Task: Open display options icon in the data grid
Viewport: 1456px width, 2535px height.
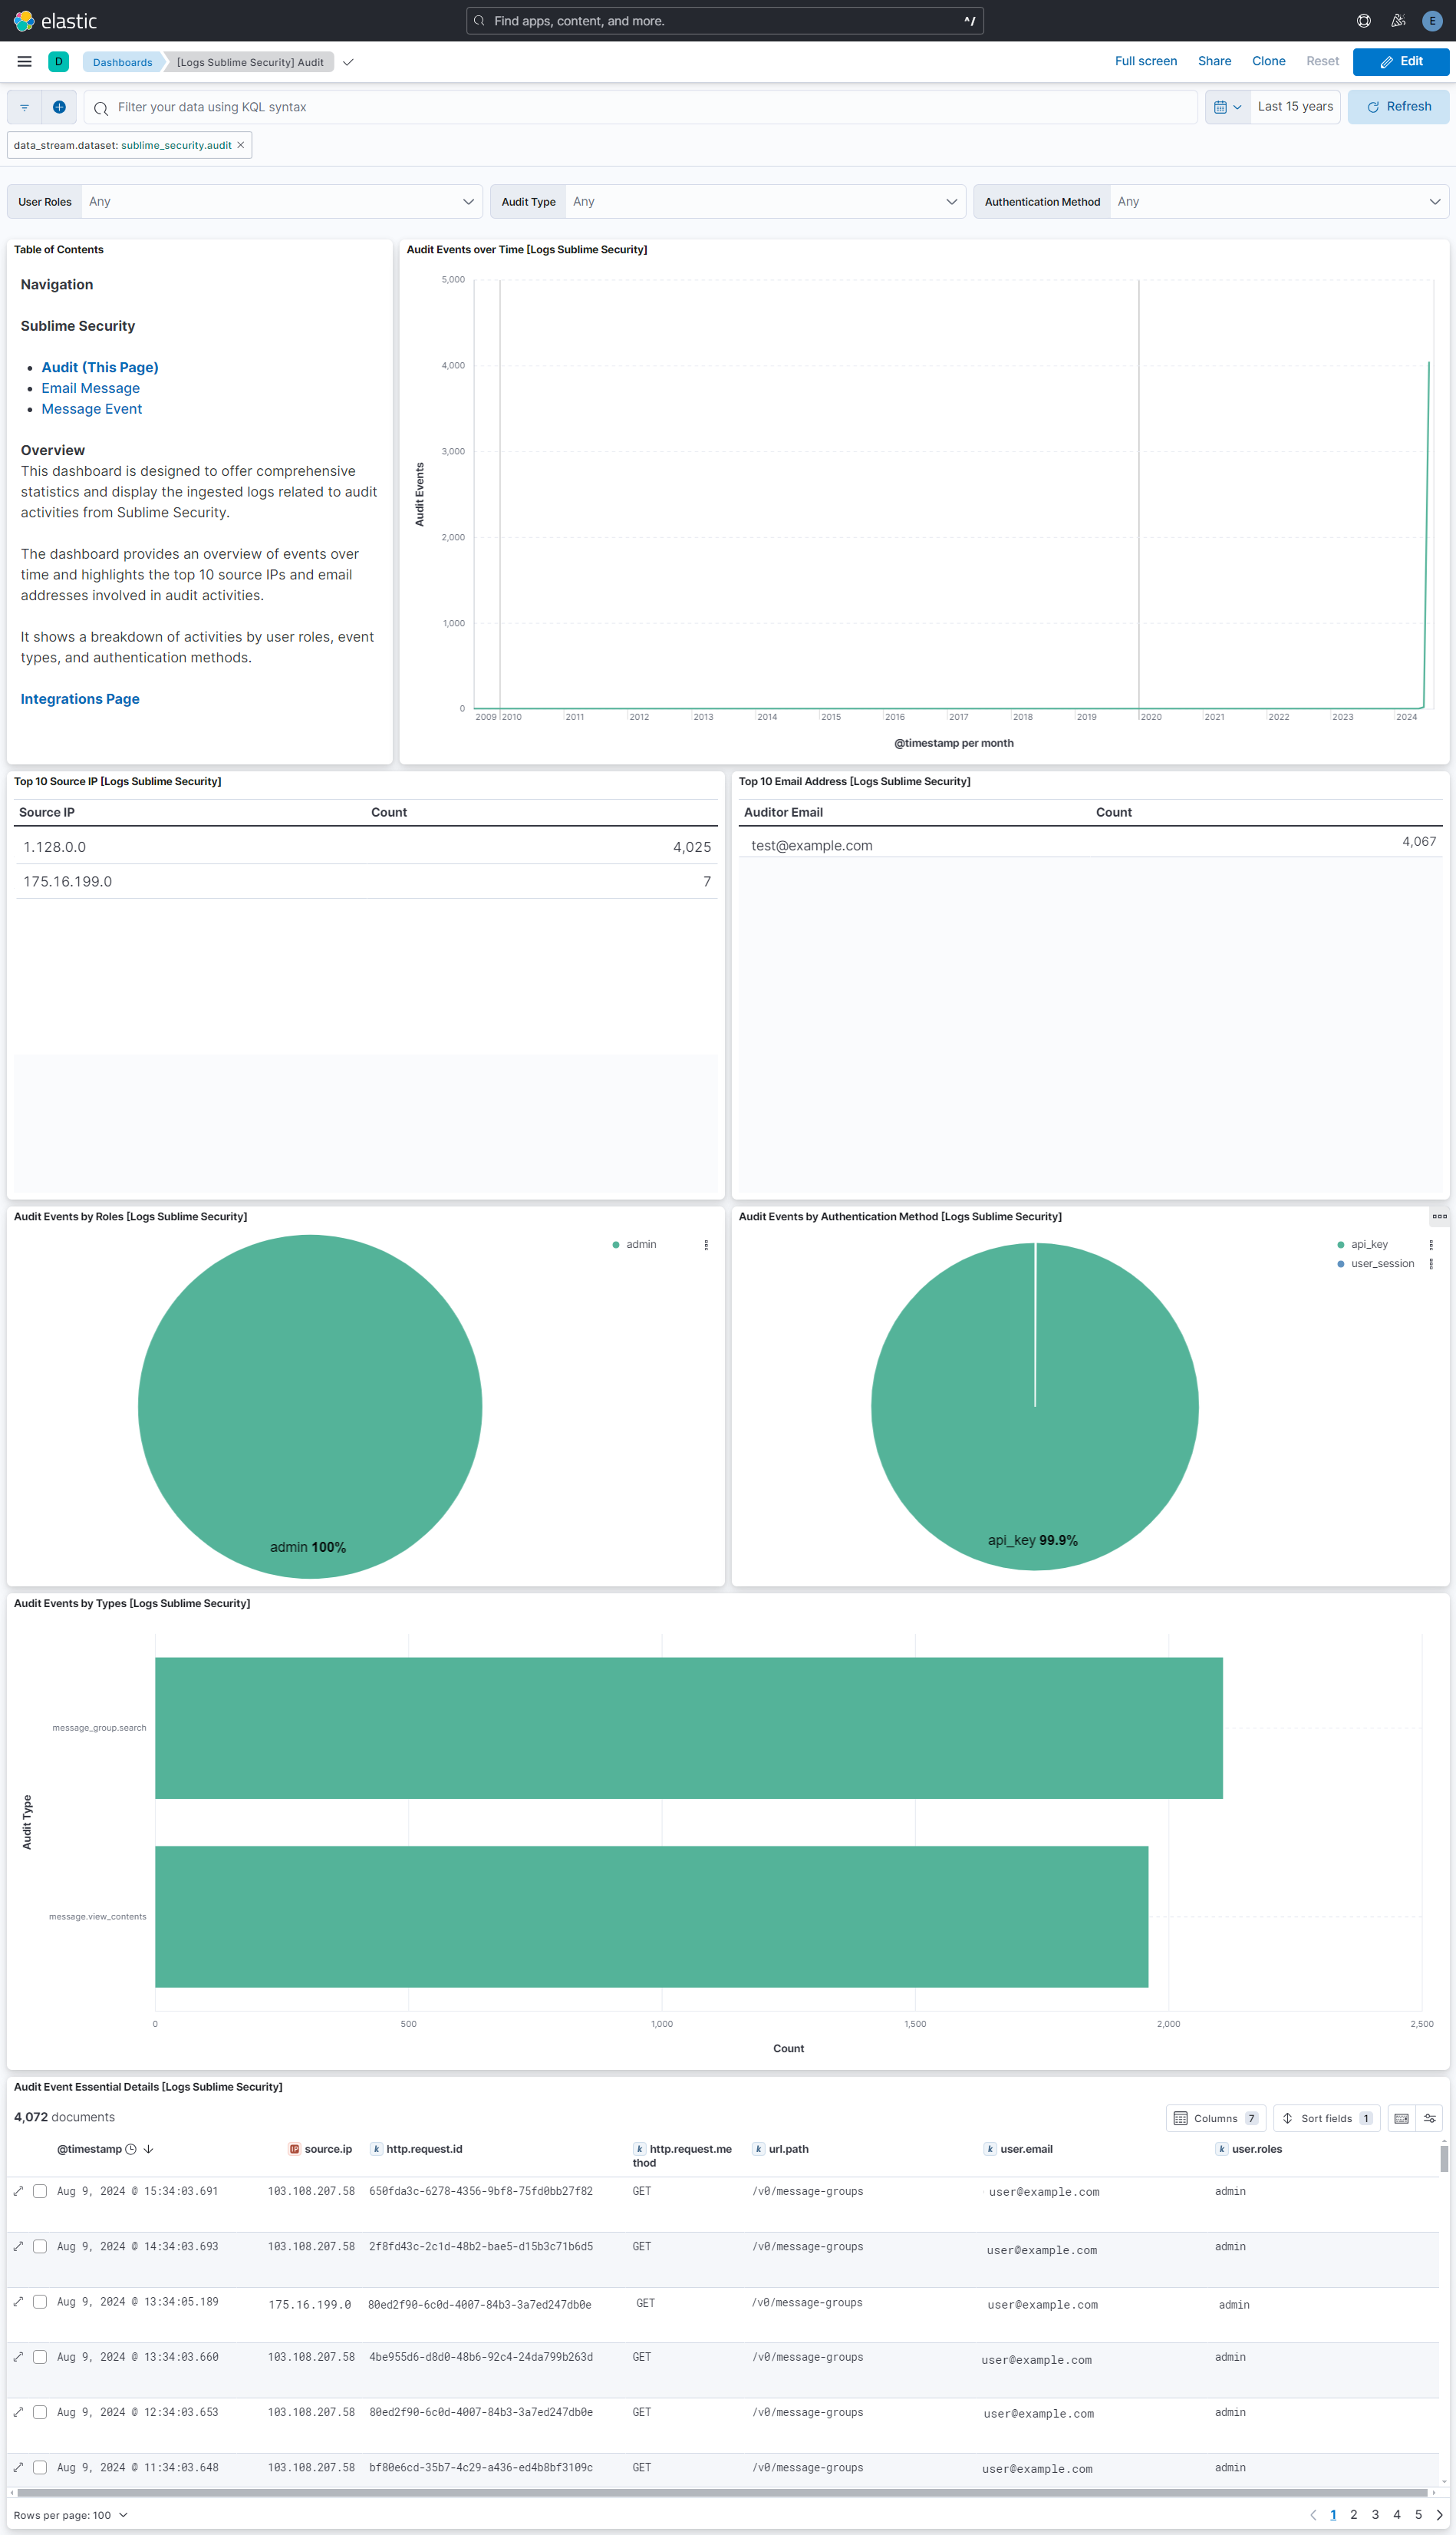Action: click(x=1431, y=2117)
